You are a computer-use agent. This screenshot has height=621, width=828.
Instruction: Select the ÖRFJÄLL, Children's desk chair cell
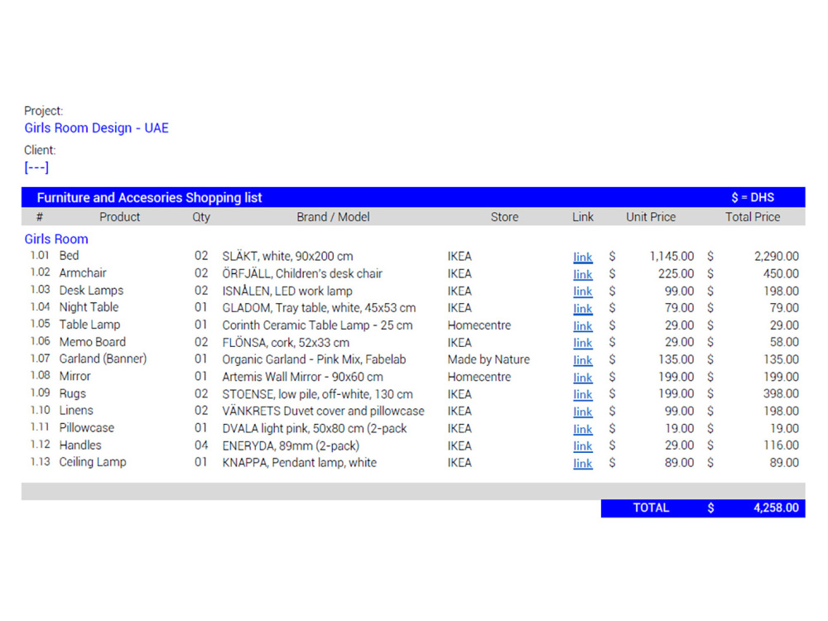click(x=302, y=273)
